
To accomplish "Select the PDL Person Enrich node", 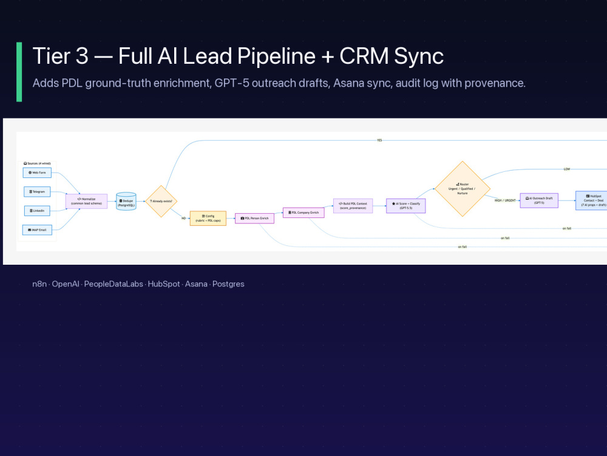I will point(254,219).
